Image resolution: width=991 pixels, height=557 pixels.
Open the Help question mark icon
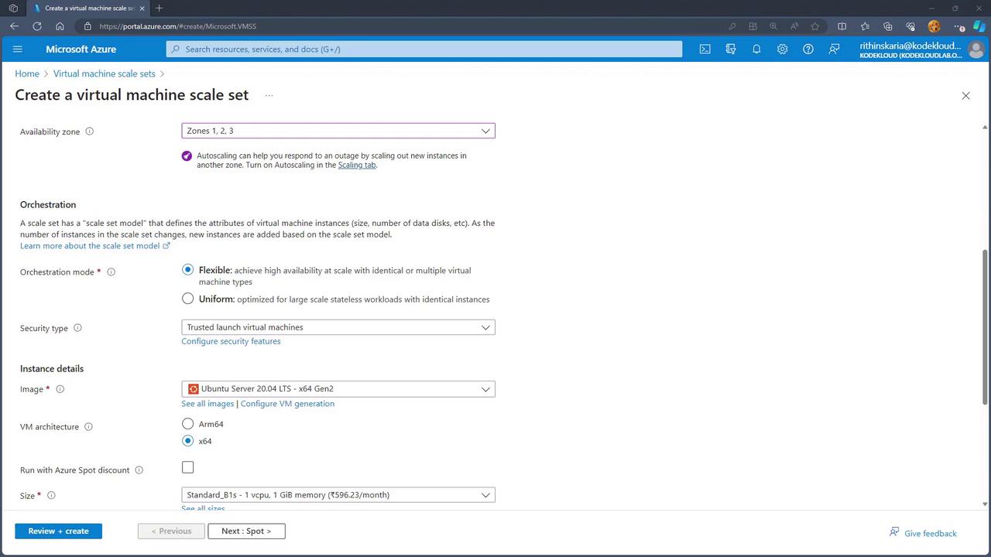(x=808, y=49)
